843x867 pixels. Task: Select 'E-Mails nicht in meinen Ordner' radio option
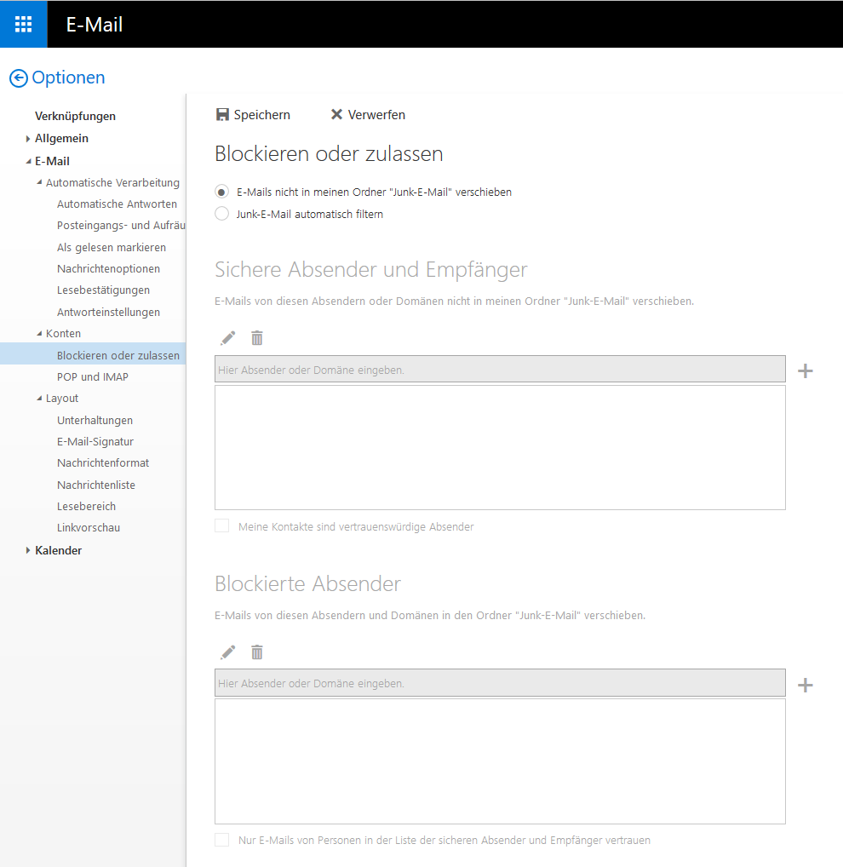[x=222, y=192]
